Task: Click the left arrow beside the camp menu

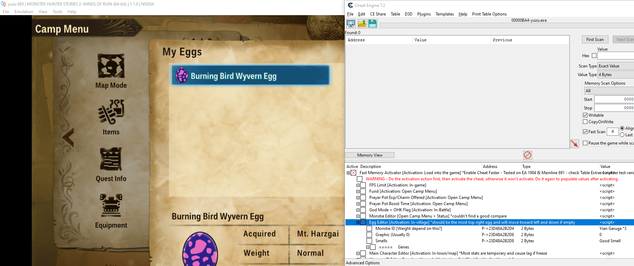Action: point(68,137)
